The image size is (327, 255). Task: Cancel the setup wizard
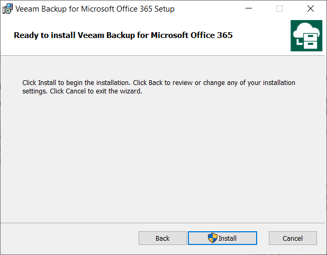pos(293,238)
